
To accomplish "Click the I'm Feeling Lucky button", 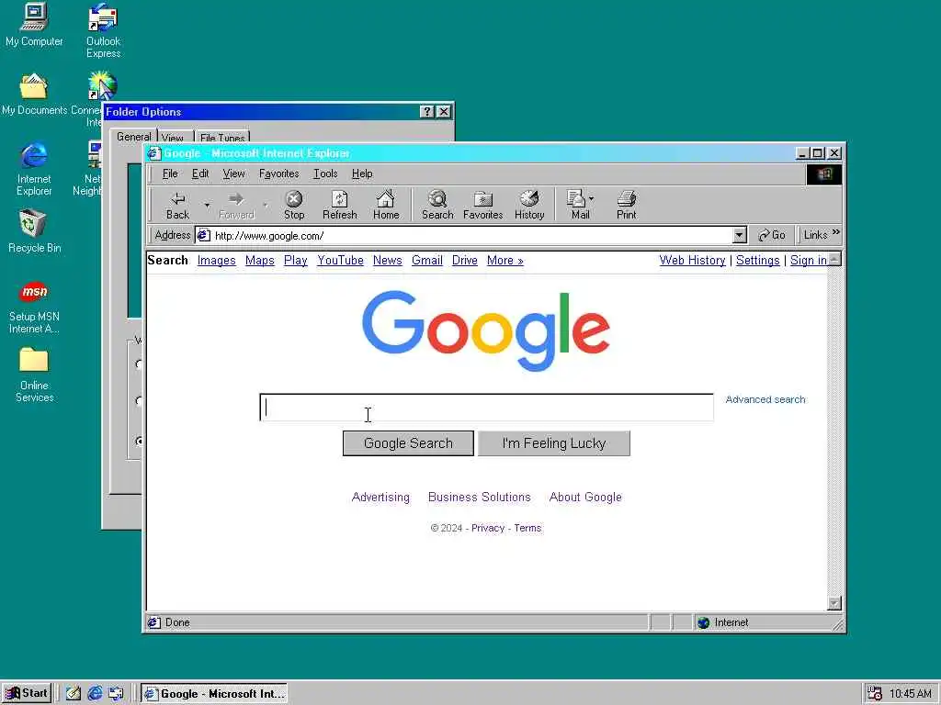I will (x=554, y=443).
